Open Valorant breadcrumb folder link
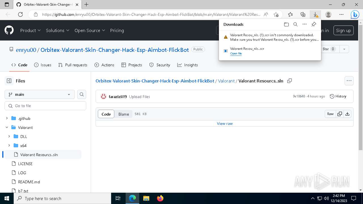The height and width of the screenshot is (204, 363). [x=226, y=81]
